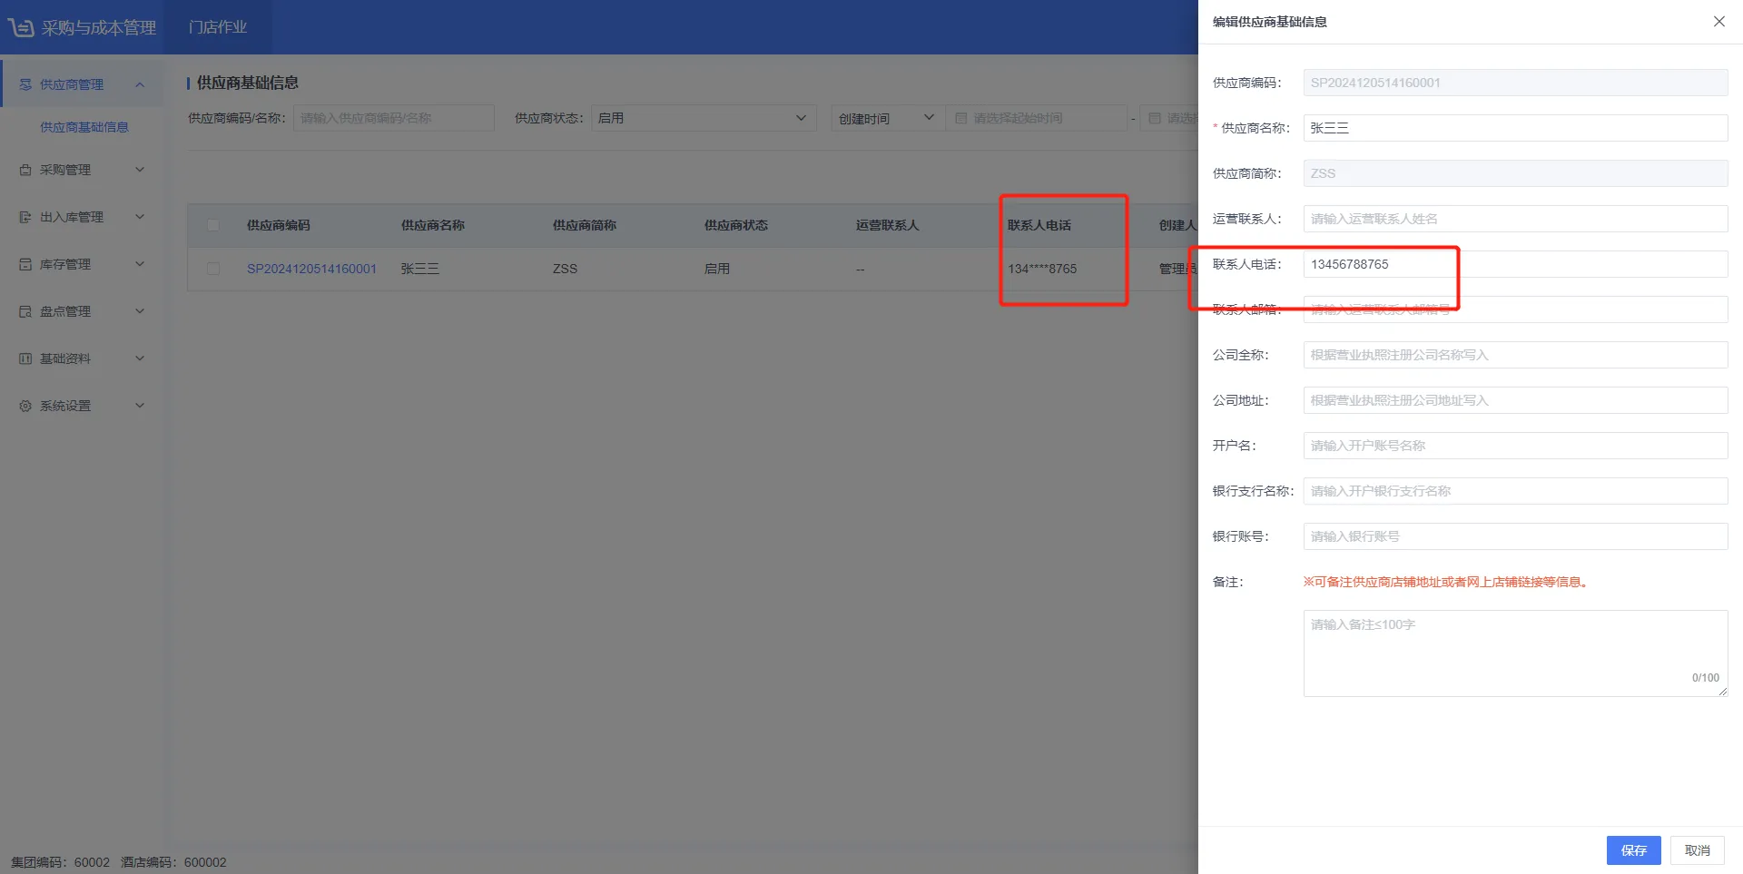1743x874 pixels.
Task: Click the 公司地址 input field
Action: [1515, 400]
